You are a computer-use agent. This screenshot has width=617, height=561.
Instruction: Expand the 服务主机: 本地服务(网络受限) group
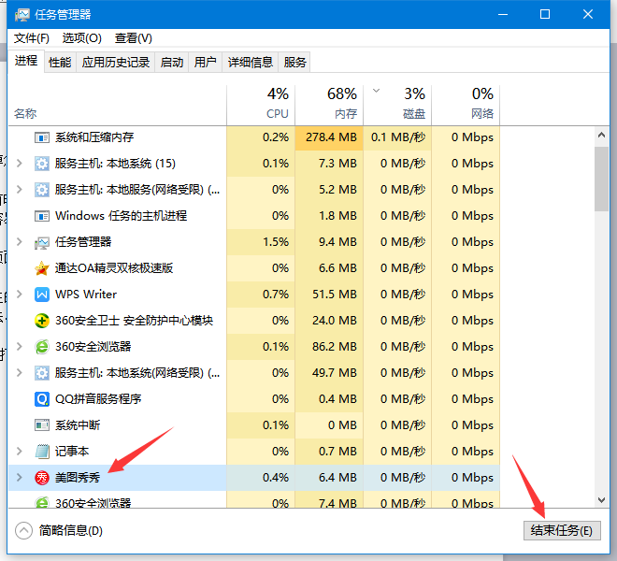[19, 190]
